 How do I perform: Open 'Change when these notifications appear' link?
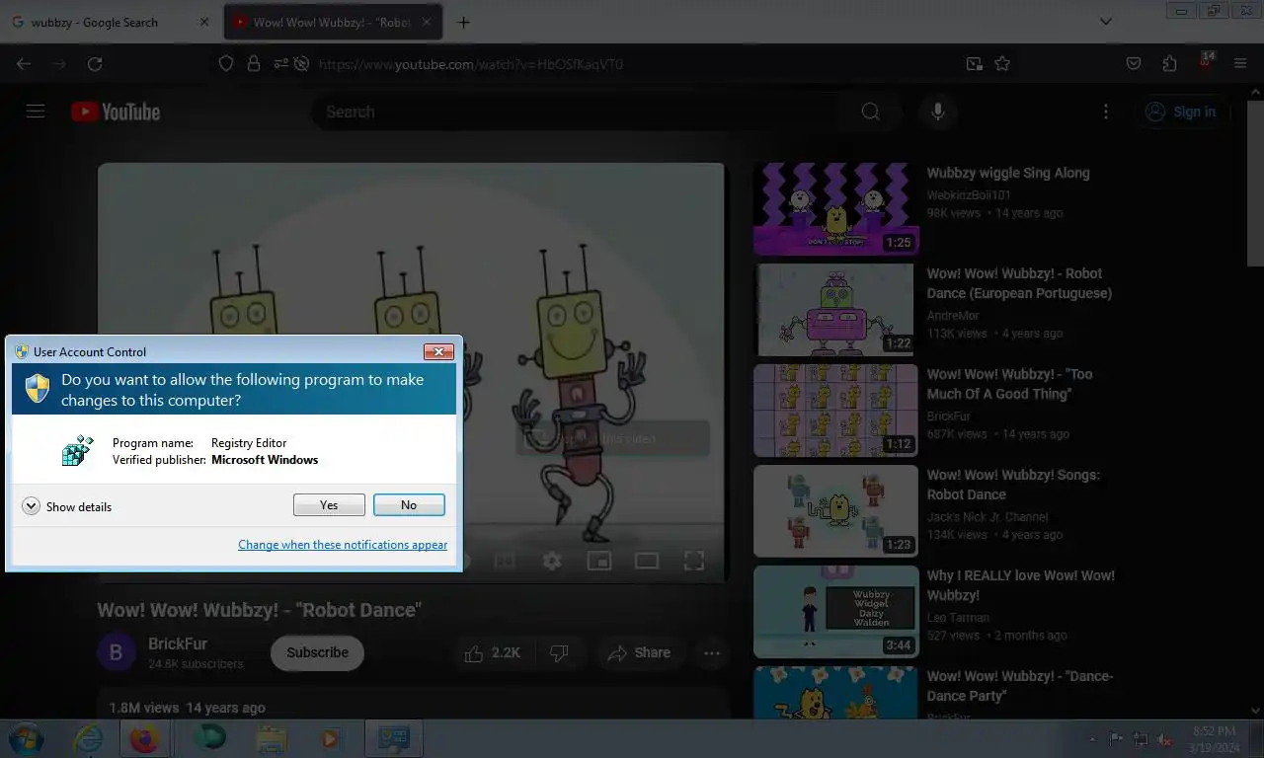[343, 545]
